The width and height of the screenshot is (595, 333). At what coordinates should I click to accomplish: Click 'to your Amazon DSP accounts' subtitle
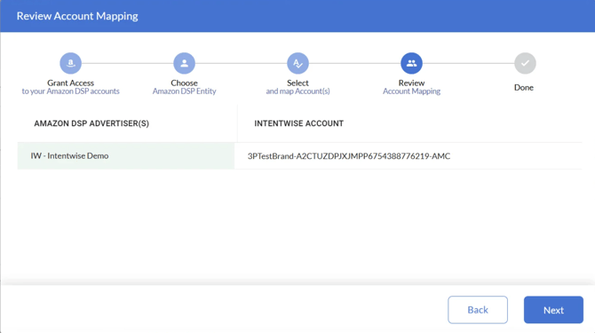click(x=70, y=91)
